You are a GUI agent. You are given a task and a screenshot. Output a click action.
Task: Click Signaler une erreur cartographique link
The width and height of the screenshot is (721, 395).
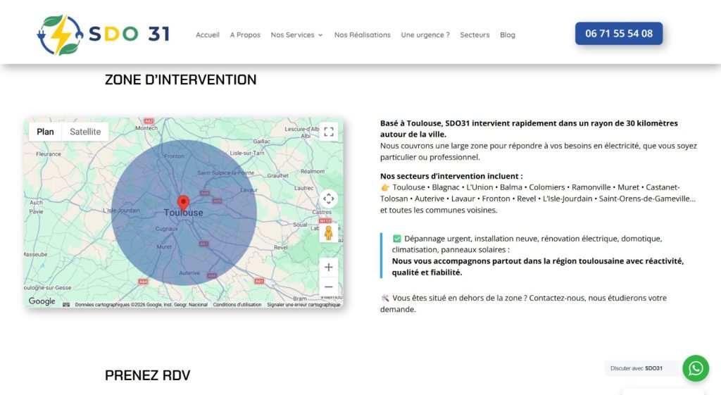coord(303,304)
